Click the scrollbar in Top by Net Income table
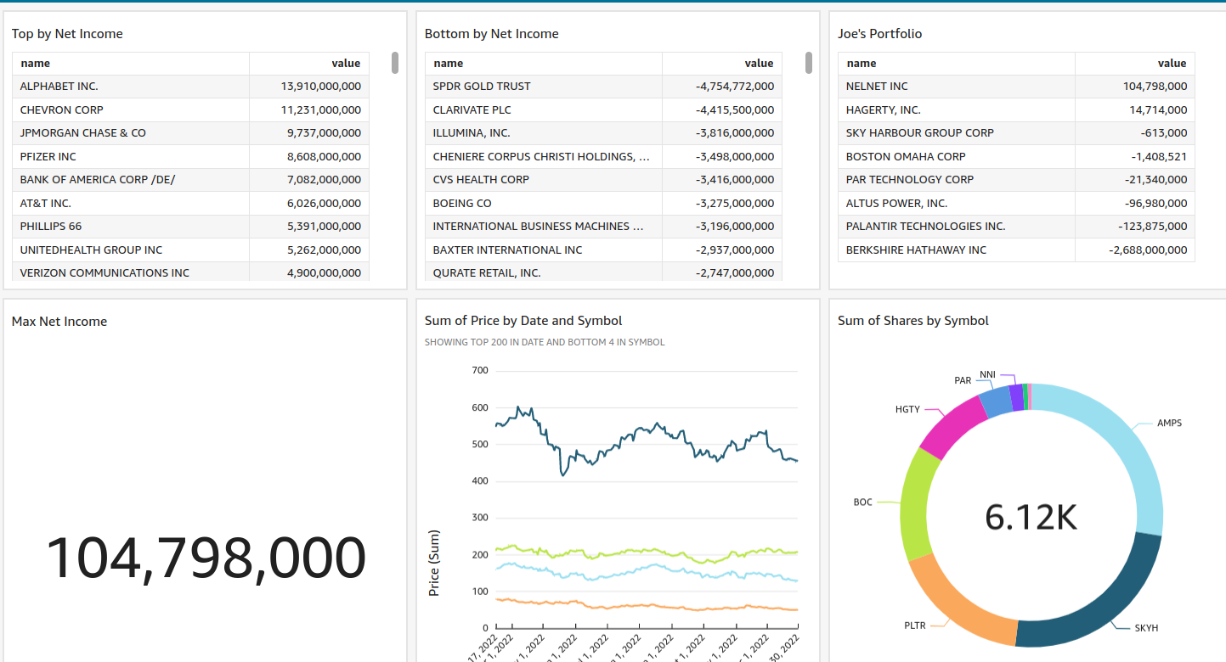The height and width of the screenshot is (662, 1226). pyautogui.click(x=395, y=63)
